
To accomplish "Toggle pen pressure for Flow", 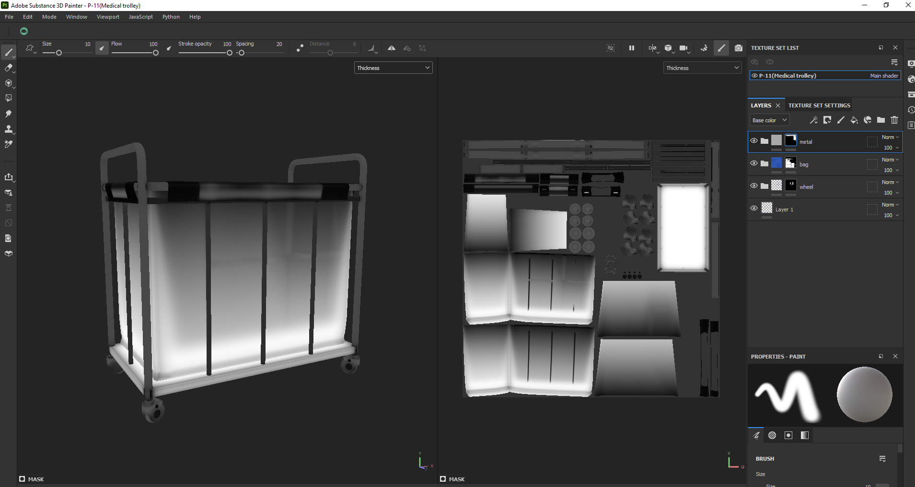I will pyautogui.click(x=169, y=48).
